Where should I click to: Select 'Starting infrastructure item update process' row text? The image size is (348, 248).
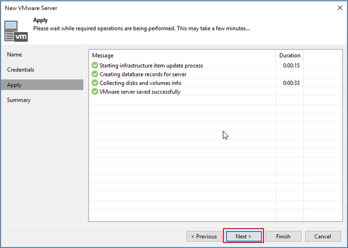(x=151, y=65)
